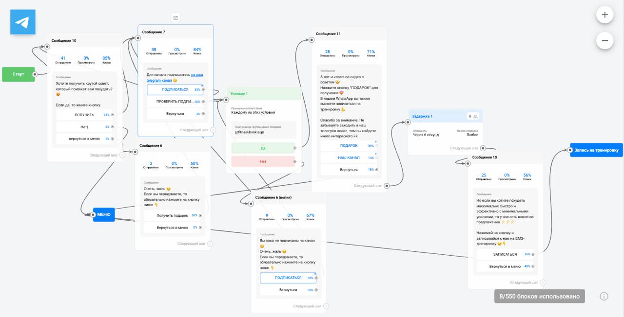The height and width of the screenshot is (317, 624).
Task: Zoom in with the plus button
Action: [x=604, y=15]
